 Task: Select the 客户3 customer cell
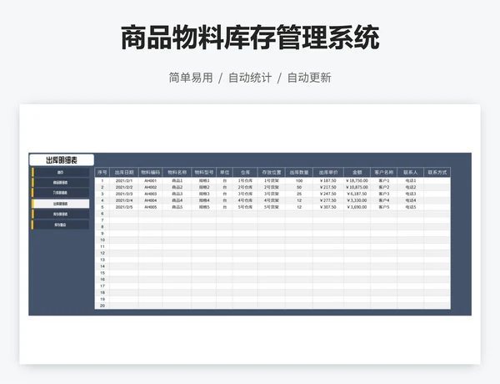[384, 194]
